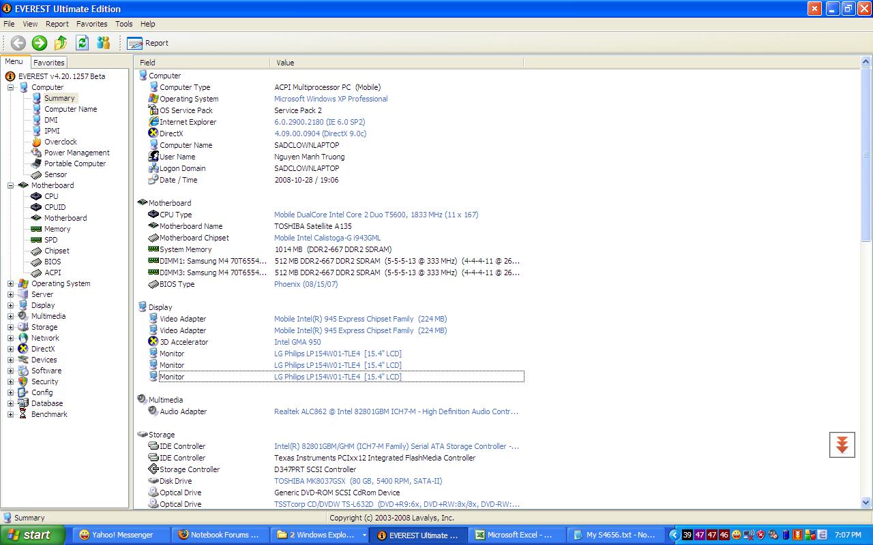The image size is (873, 545).
Task: Open the TOSHIBA MK8037GSX disk drive link
Action: (x=358, y=481)
